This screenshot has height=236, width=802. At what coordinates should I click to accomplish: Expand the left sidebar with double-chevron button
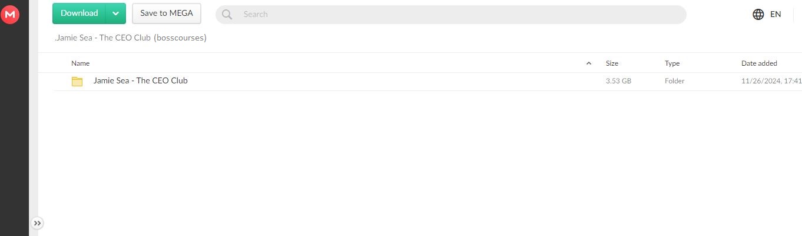pos(37,223)
